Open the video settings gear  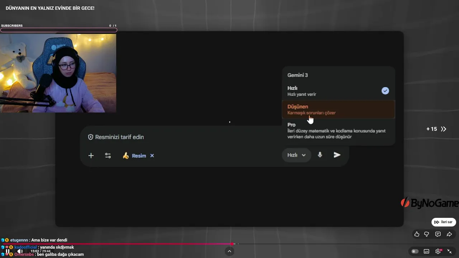[x=438, y=251]
